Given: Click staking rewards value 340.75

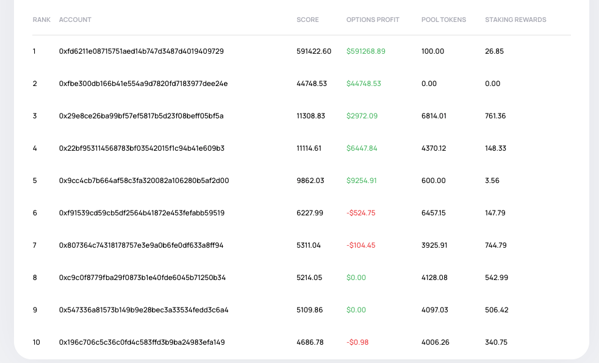Looking at the screenshot, I should tap(497, 342).
